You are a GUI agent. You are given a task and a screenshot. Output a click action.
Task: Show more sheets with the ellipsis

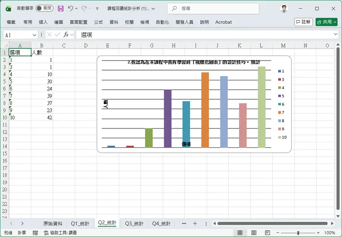(184, 224)
